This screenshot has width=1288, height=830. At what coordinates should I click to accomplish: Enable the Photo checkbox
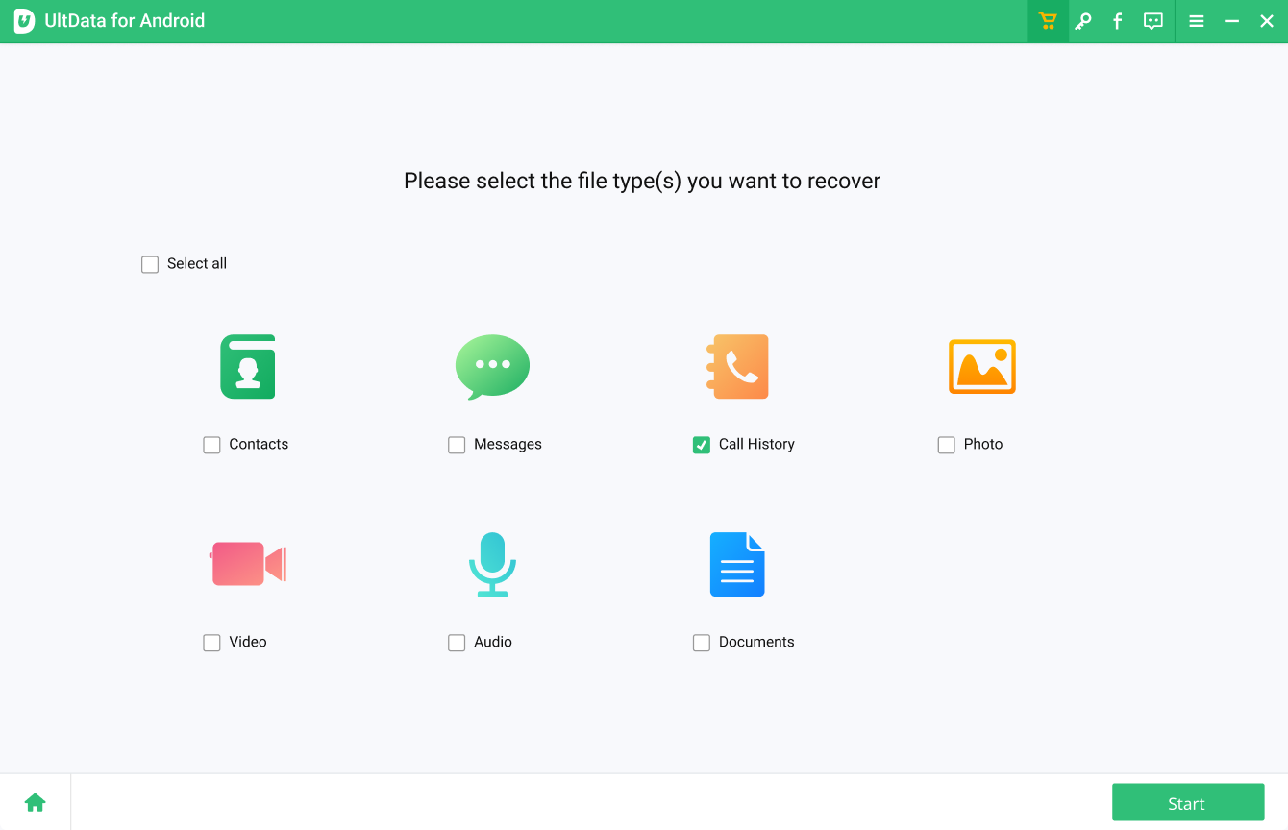tap(946, 445)
